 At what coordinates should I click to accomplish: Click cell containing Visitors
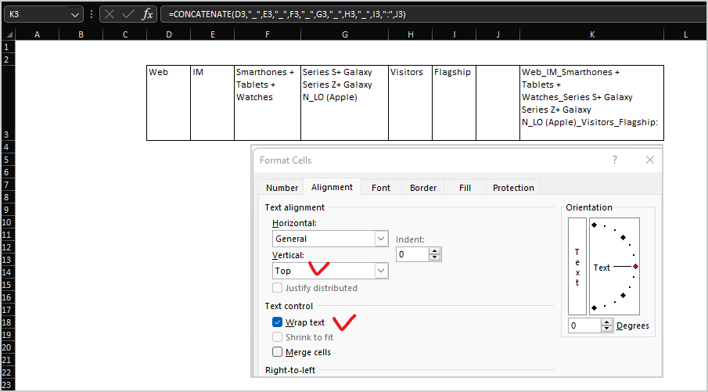coord(410,103)
